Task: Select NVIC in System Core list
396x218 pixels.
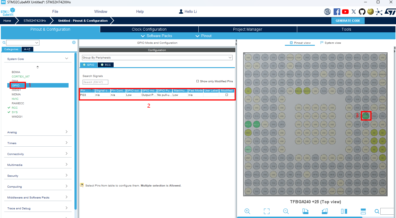Action: pyautogui.click(x=15, y=99)
